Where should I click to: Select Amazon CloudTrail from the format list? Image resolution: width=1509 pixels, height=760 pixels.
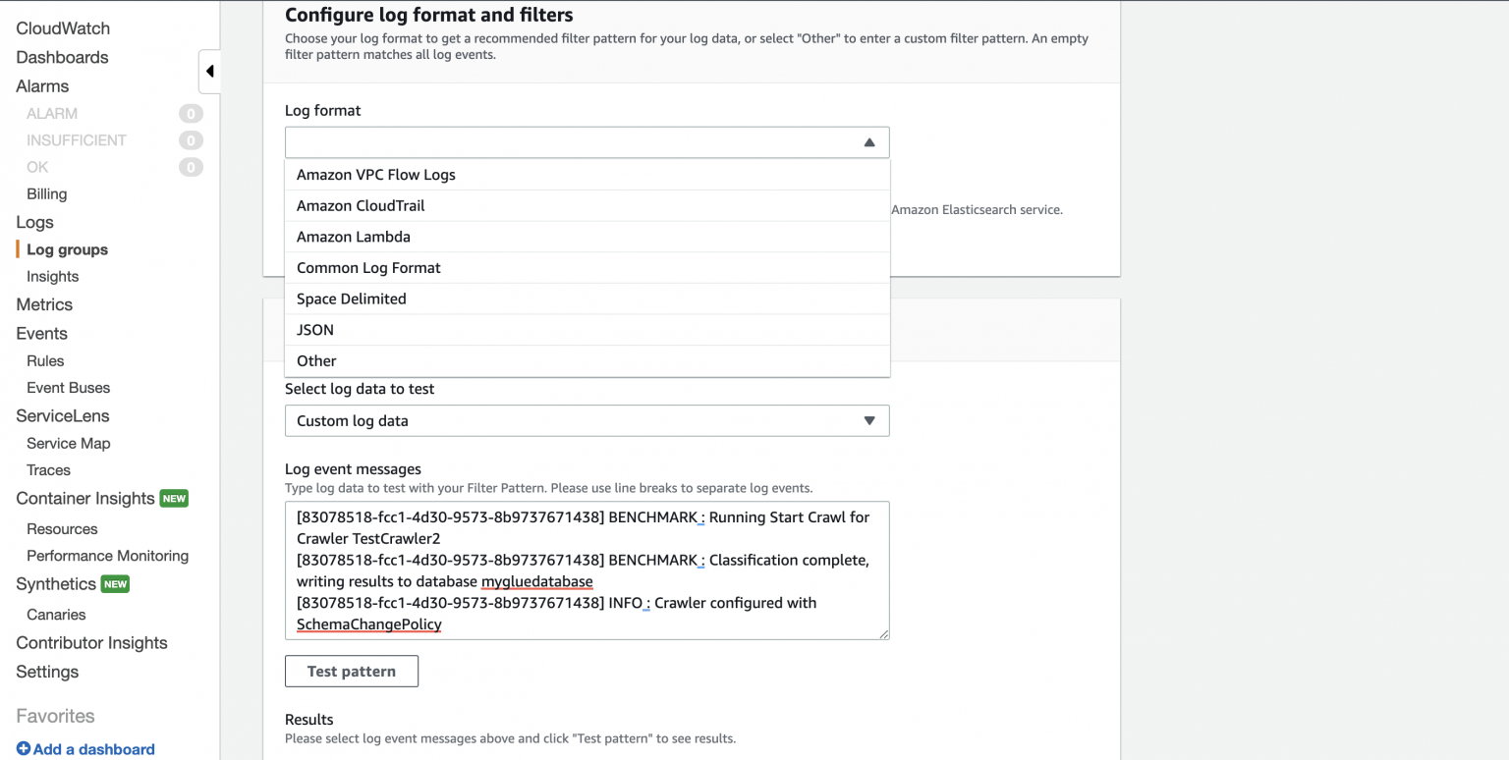pos(362,205)
